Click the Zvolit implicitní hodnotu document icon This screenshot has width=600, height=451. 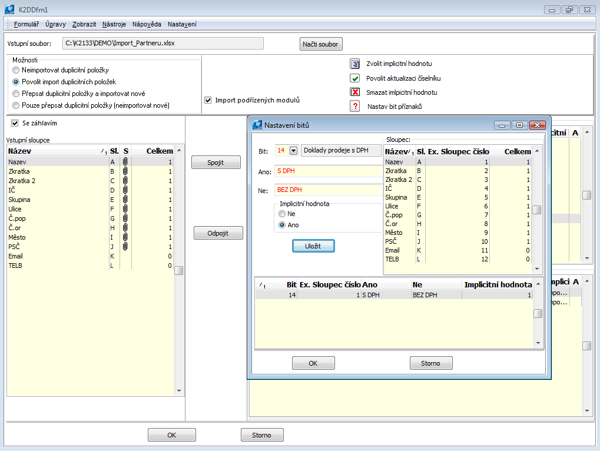(354, 64)
